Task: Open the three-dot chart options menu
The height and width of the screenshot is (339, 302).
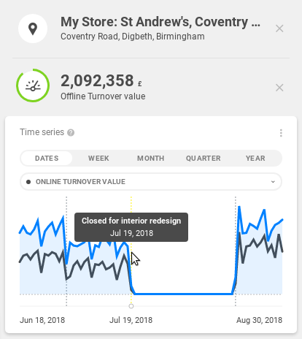Action: point(281,133)
